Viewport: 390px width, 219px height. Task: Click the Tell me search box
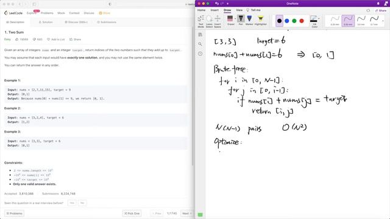click(x=253, y=10)
